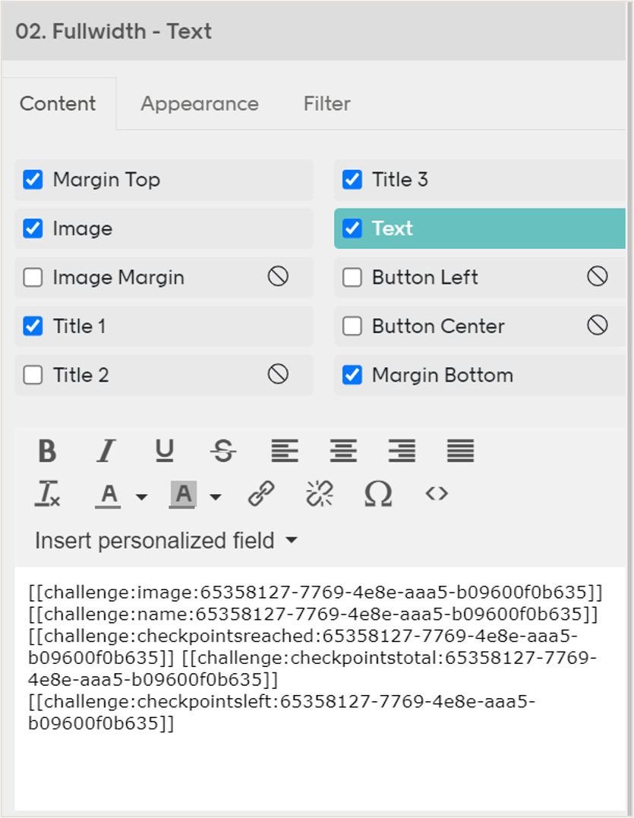
Task: Clear formatting from selected text
Action: click(47, 494)
